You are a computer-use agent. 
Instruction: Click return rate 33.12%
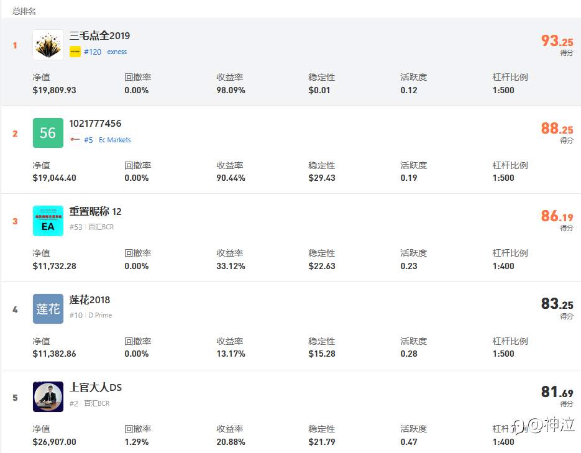231,267
